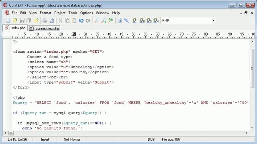Viewport: 257px width, 144px height.
Task: Redo the edit with gray arrow
Action: pos(88,20)
